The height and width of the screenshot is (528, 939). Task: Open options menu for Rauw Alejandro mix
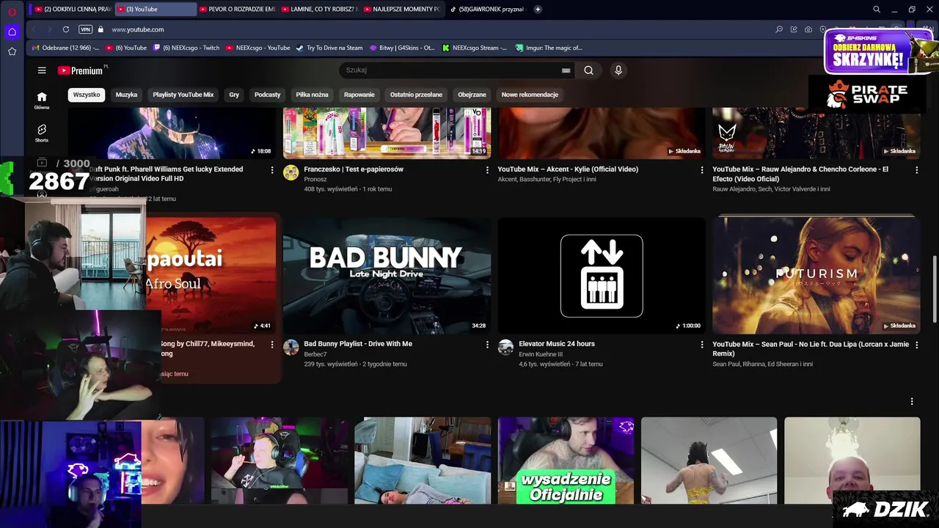[x=916, y=170]
